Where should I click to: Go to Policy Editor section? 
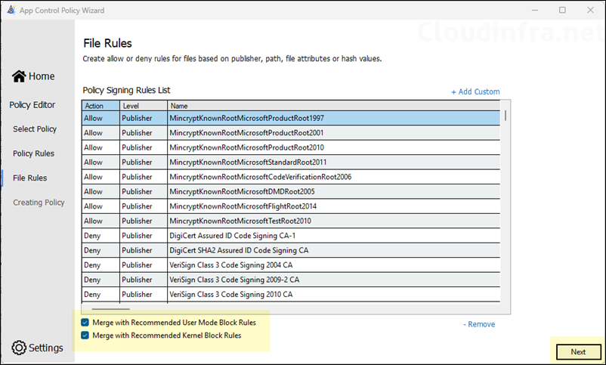[32, 105]
